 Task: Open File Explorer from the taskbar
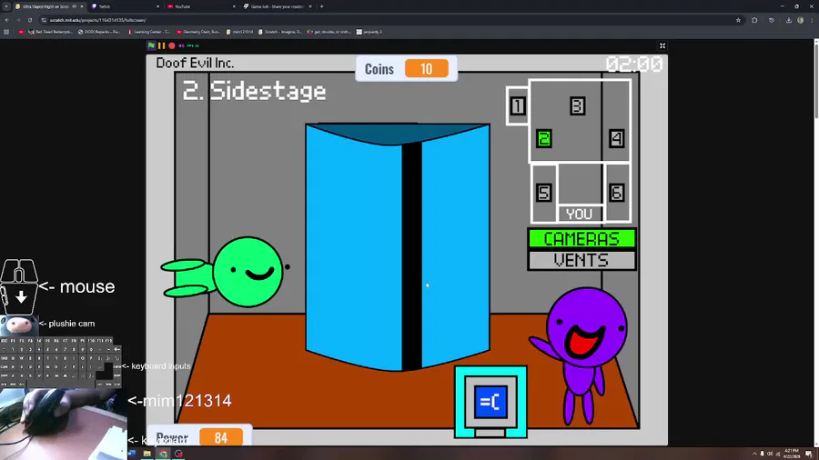[147, 454]
